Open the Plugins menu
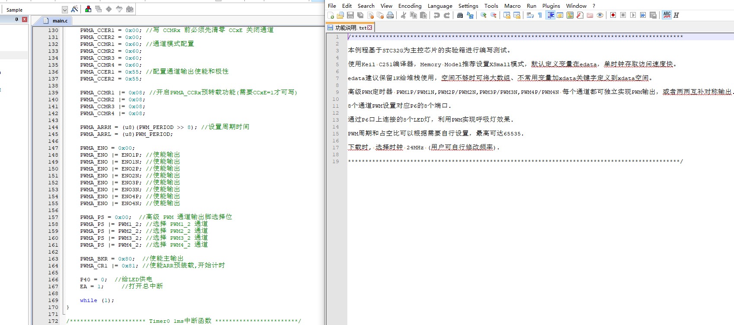This screenshot has width=734, height=325. [x=551, y=6]
